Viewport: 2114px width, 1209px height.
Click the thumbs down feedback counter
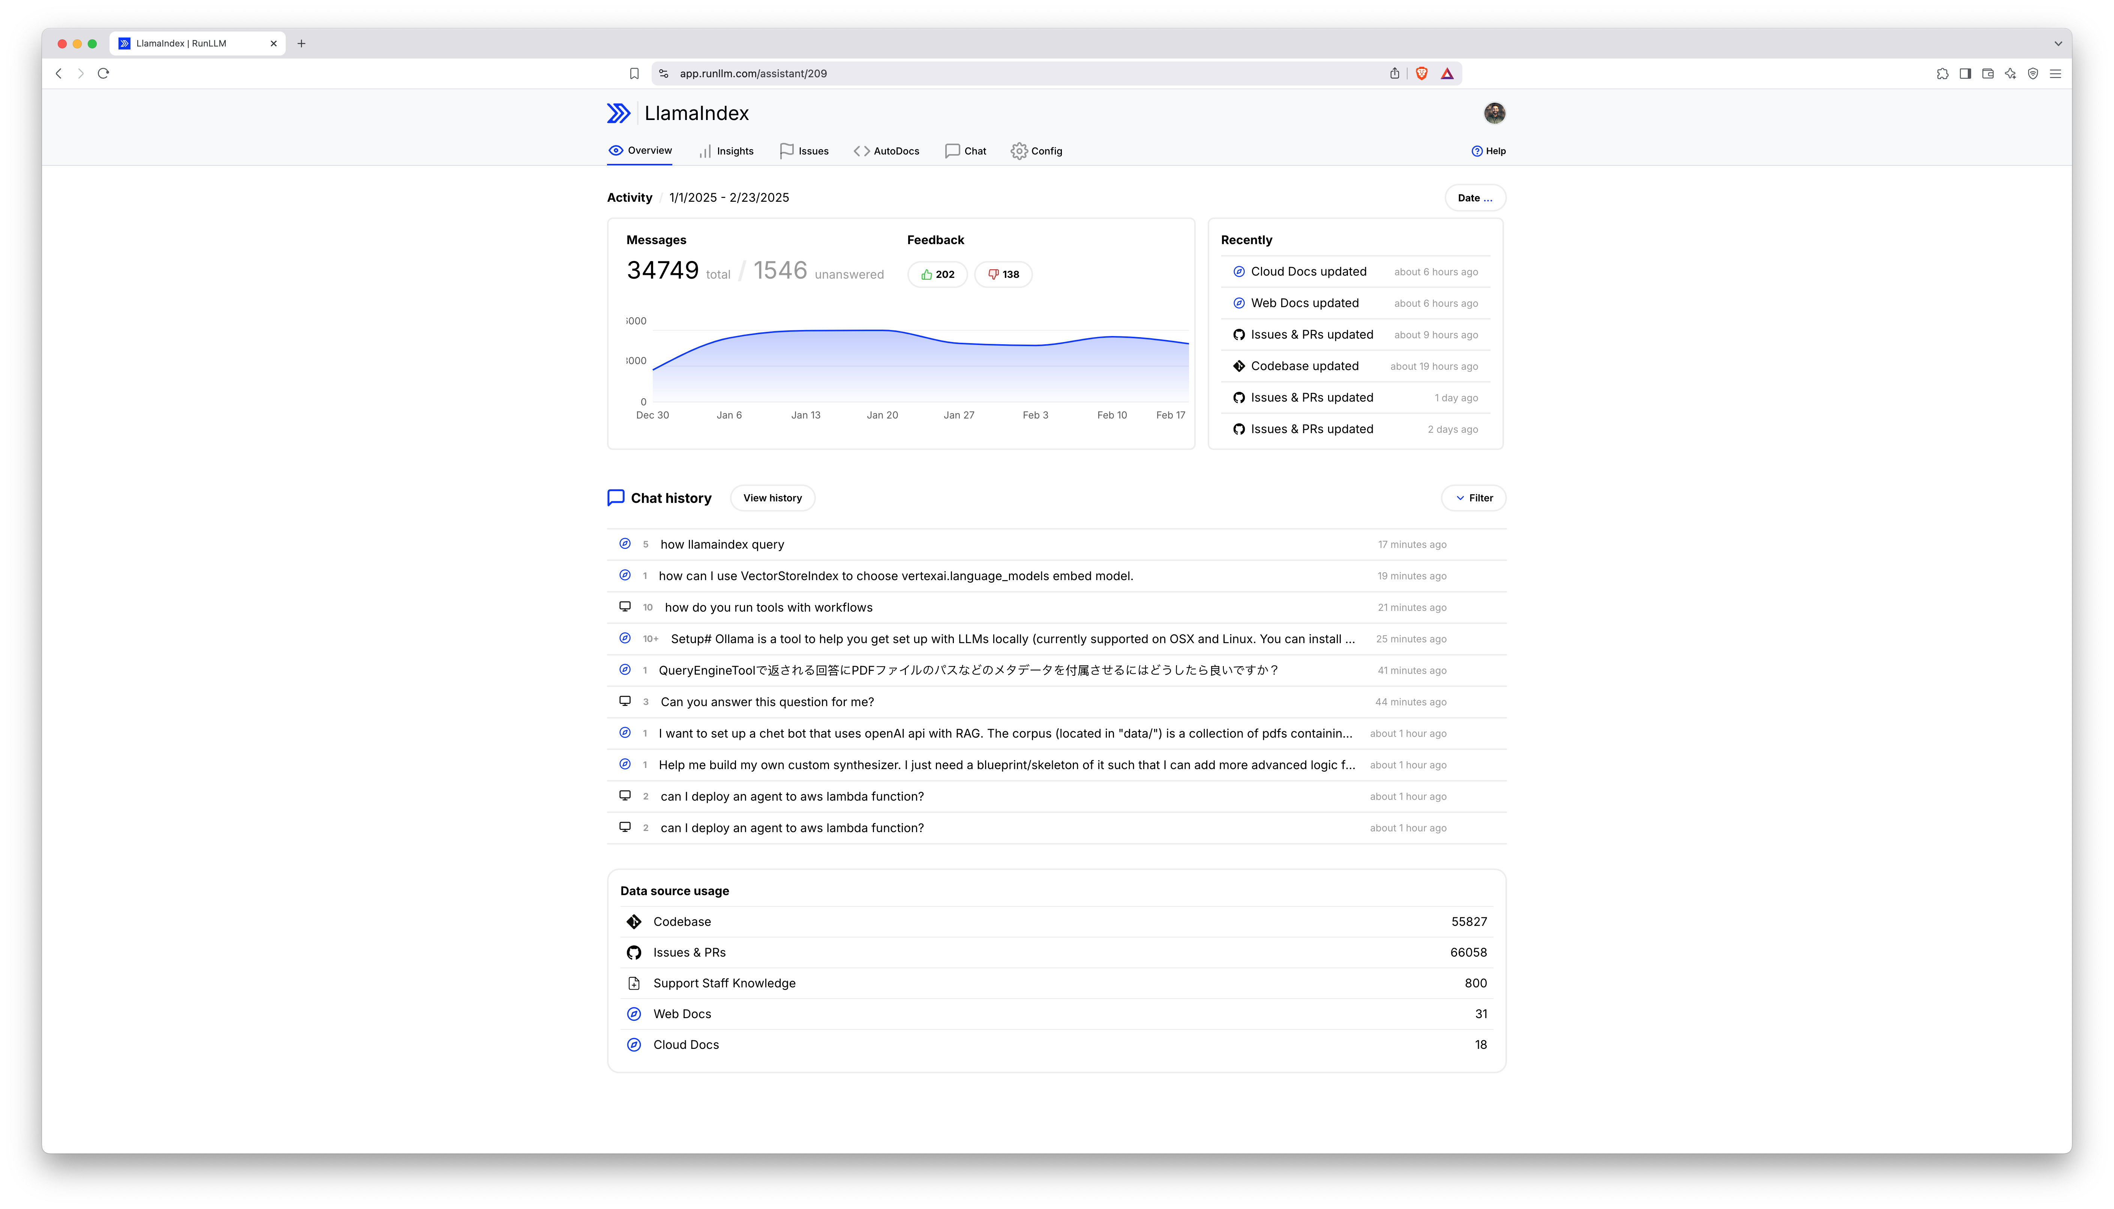(x=1003, y=274)
